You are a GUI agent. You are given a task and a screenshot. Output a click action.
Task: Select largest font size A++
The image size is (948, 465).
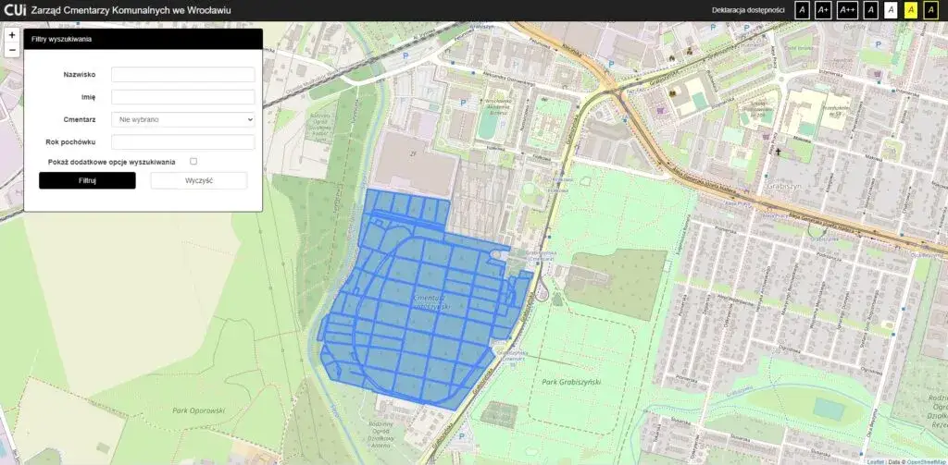[847, 10]
